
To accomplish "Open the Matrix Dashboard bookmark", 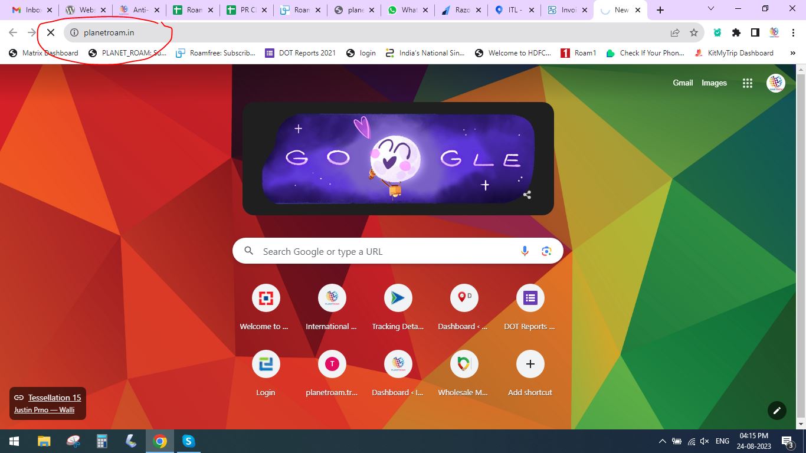I will point(44,53).
